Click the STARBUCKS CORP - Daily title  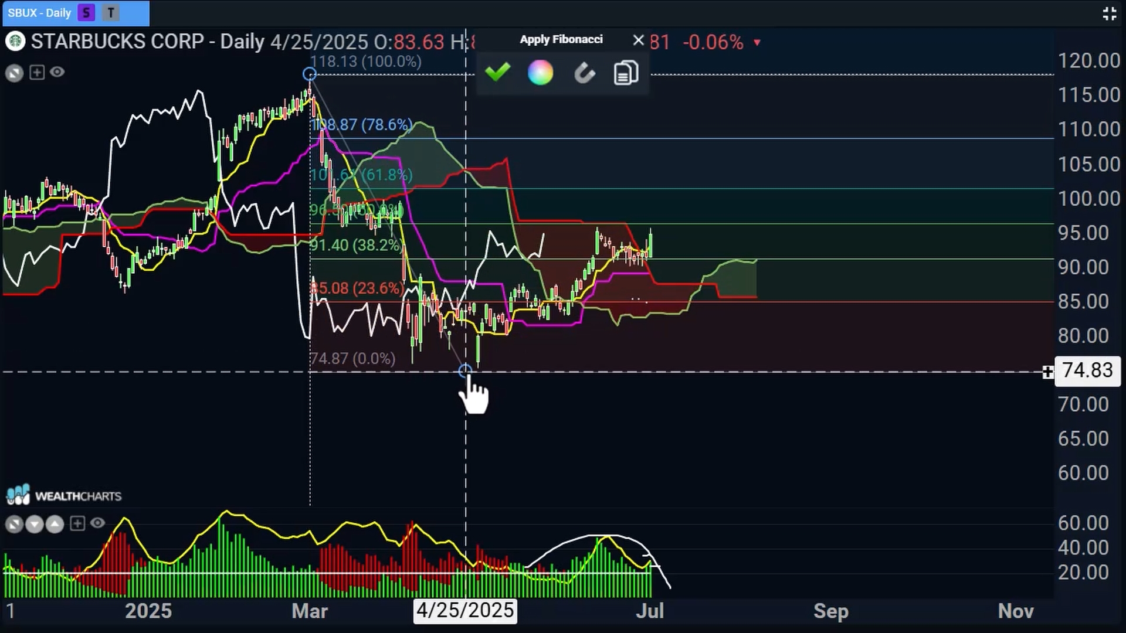coord(147,42)
